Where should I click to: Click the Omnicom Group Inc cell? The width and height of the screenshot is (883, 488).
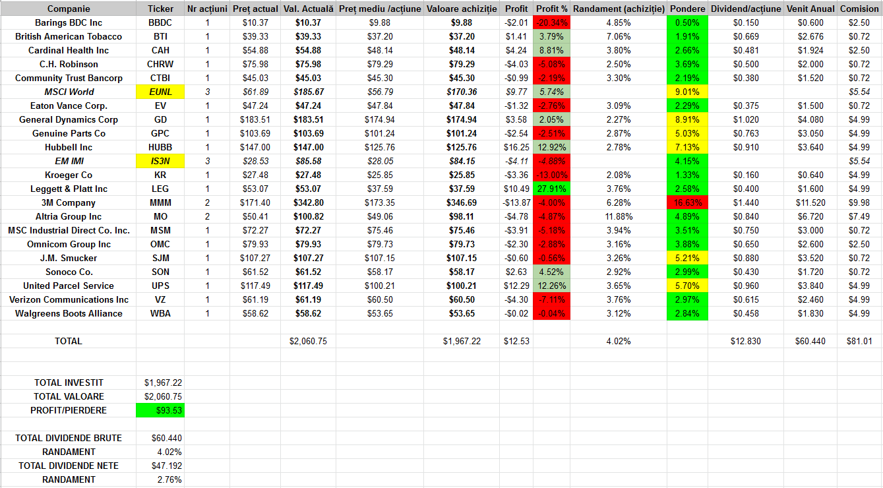69,244
